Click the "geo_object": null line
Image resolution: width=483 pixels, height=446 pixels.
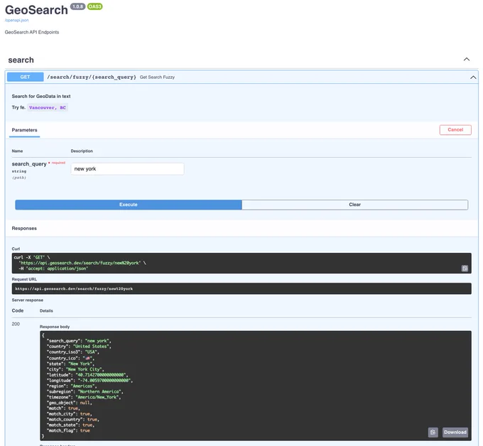(x=70, y=403)
